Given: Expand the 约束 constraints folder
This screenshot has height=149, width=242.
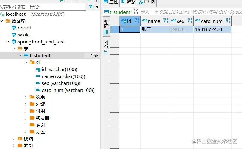Looking at the screenshot, I should [x=26, y=97].
